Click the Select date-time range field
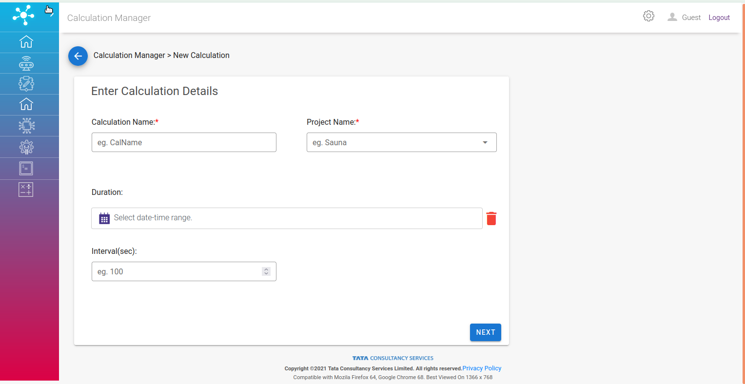This screenshot has width=745, height=384. 287,218
